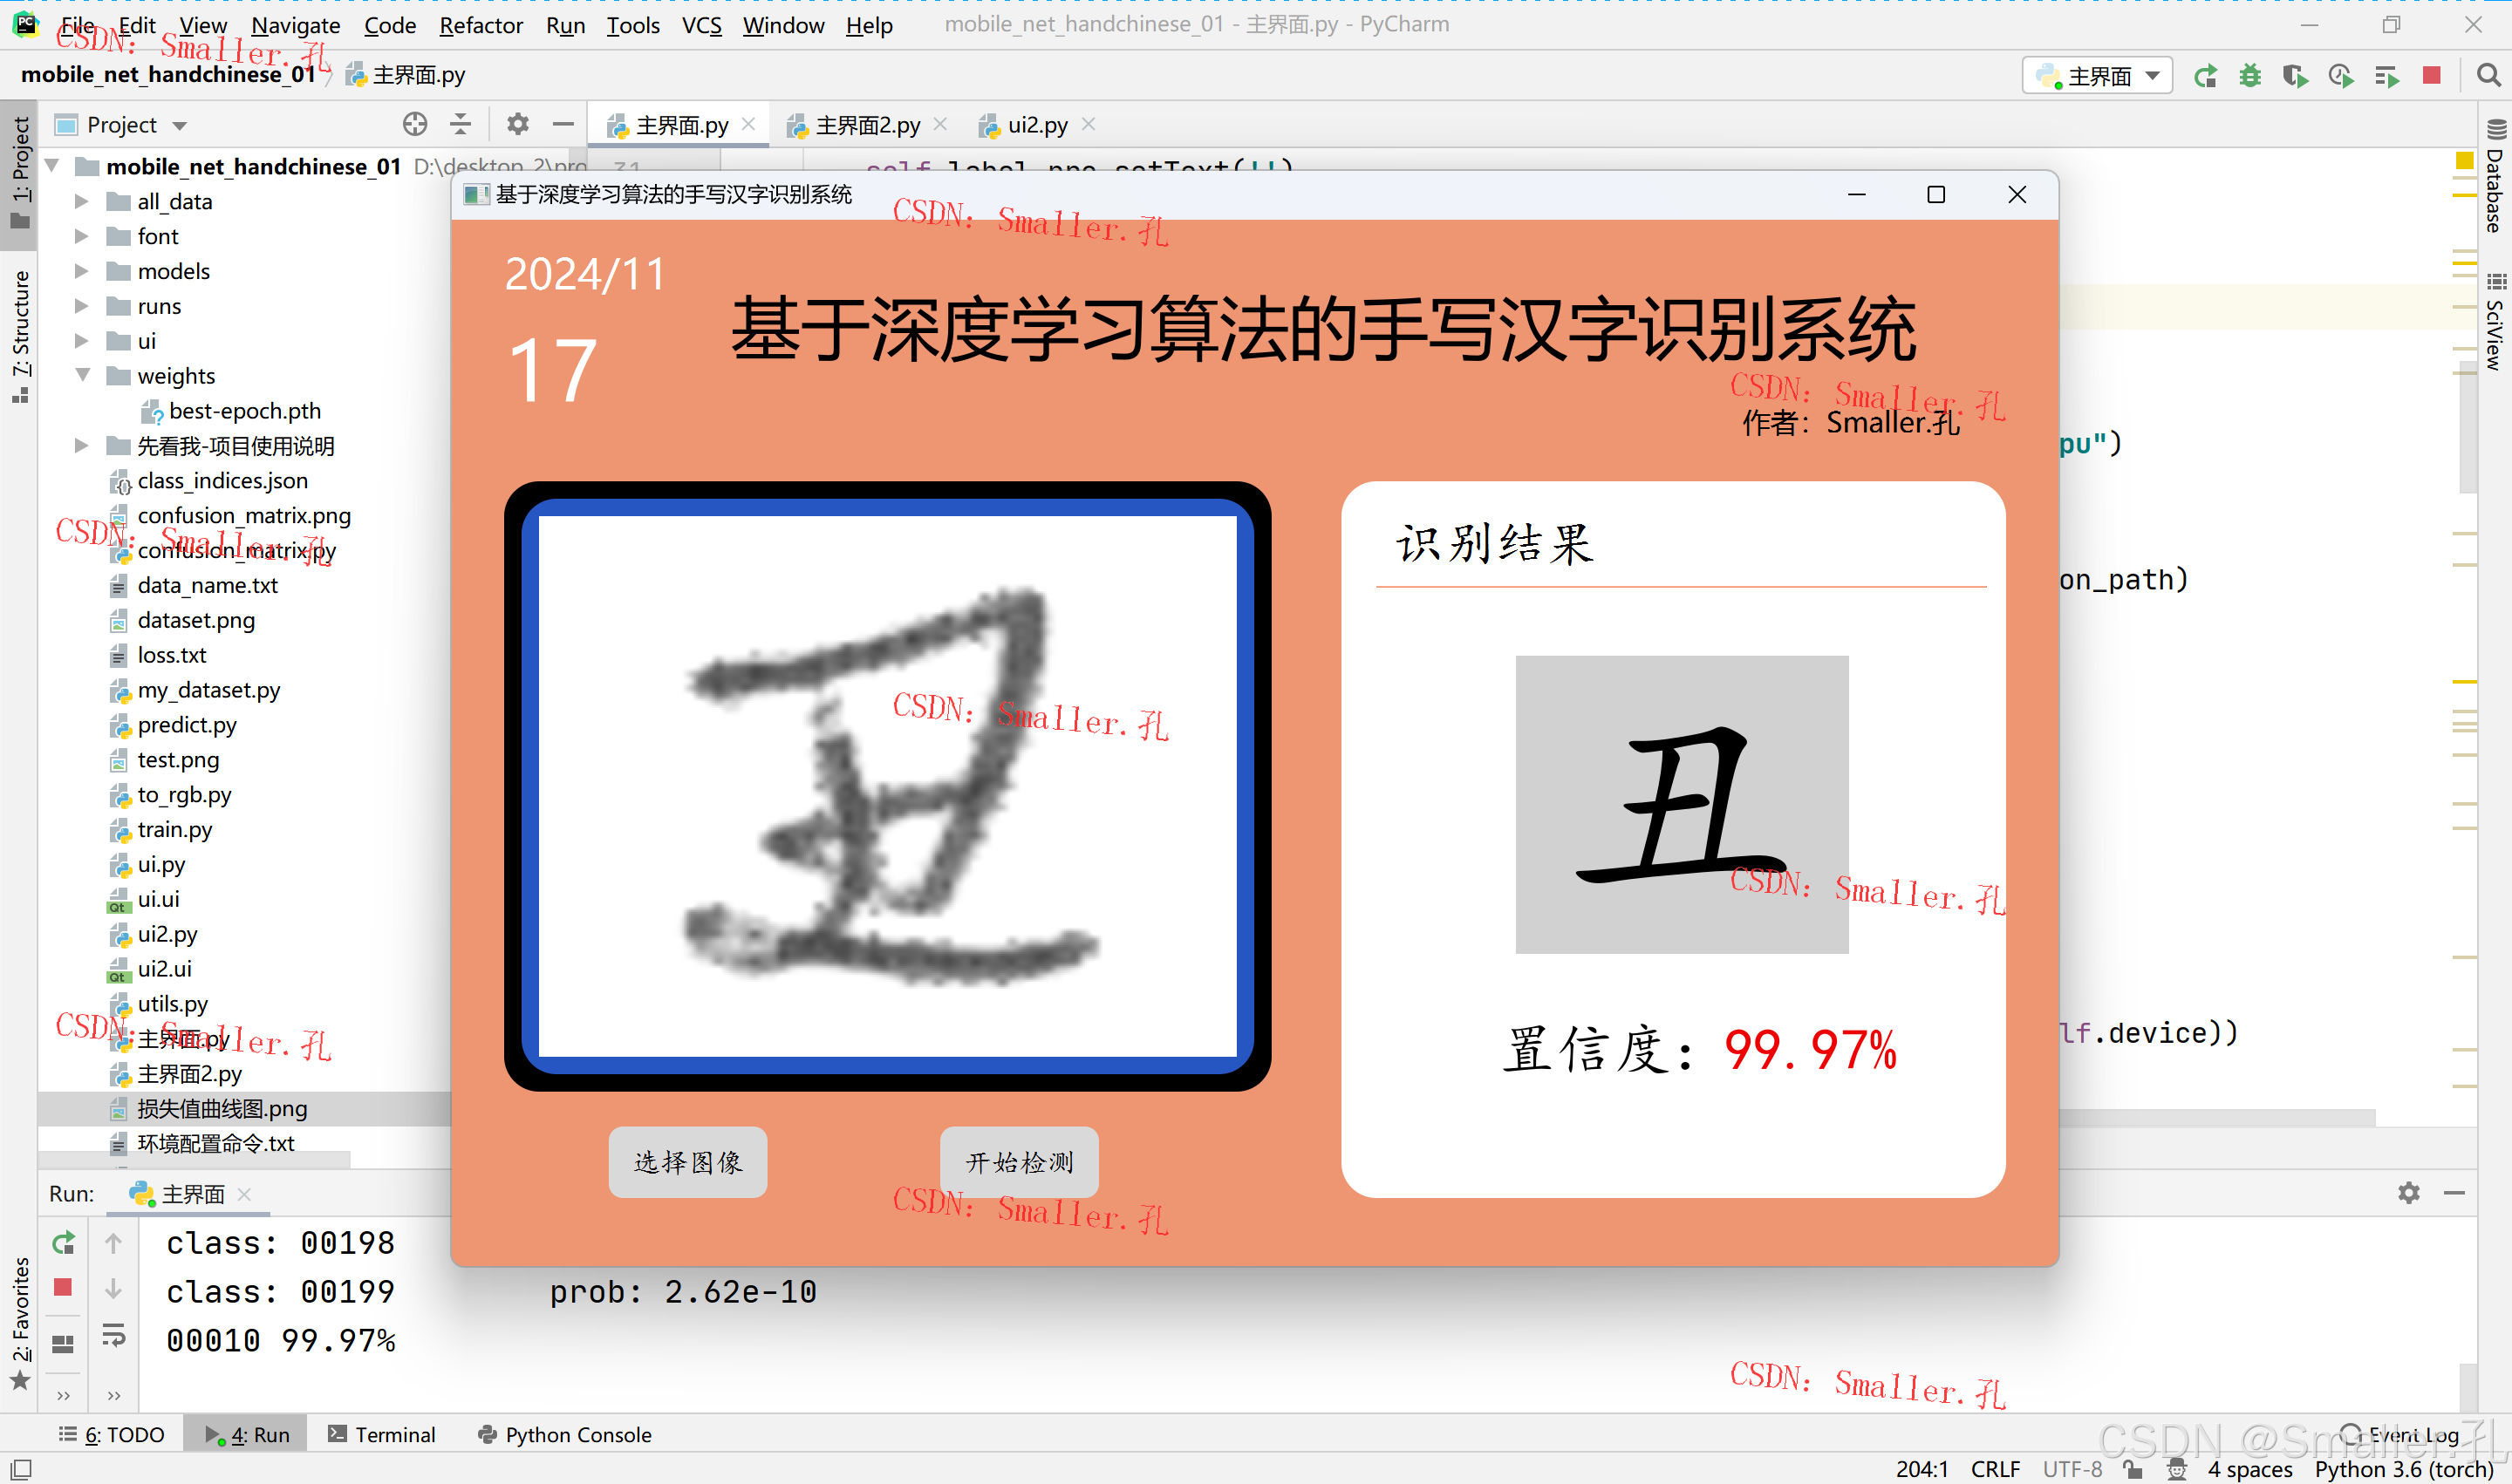
Task: Expand the all_data folder
Action: [82, 200]
